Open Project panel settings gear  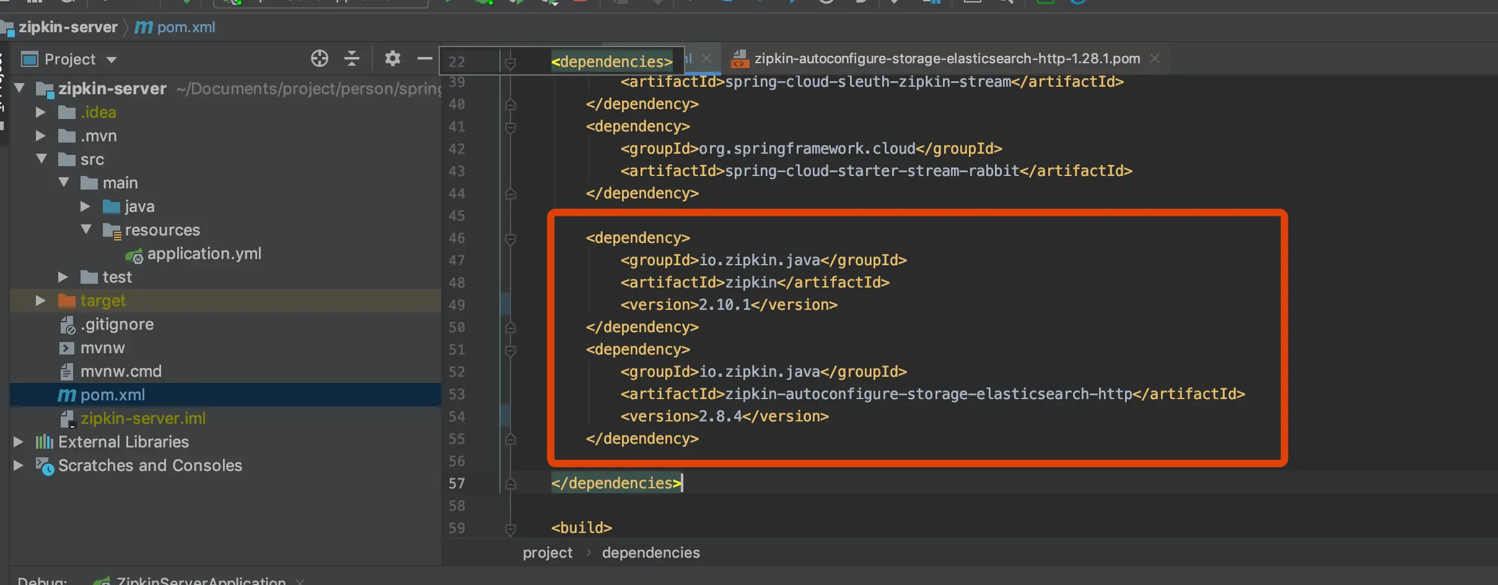pos(392,58)
